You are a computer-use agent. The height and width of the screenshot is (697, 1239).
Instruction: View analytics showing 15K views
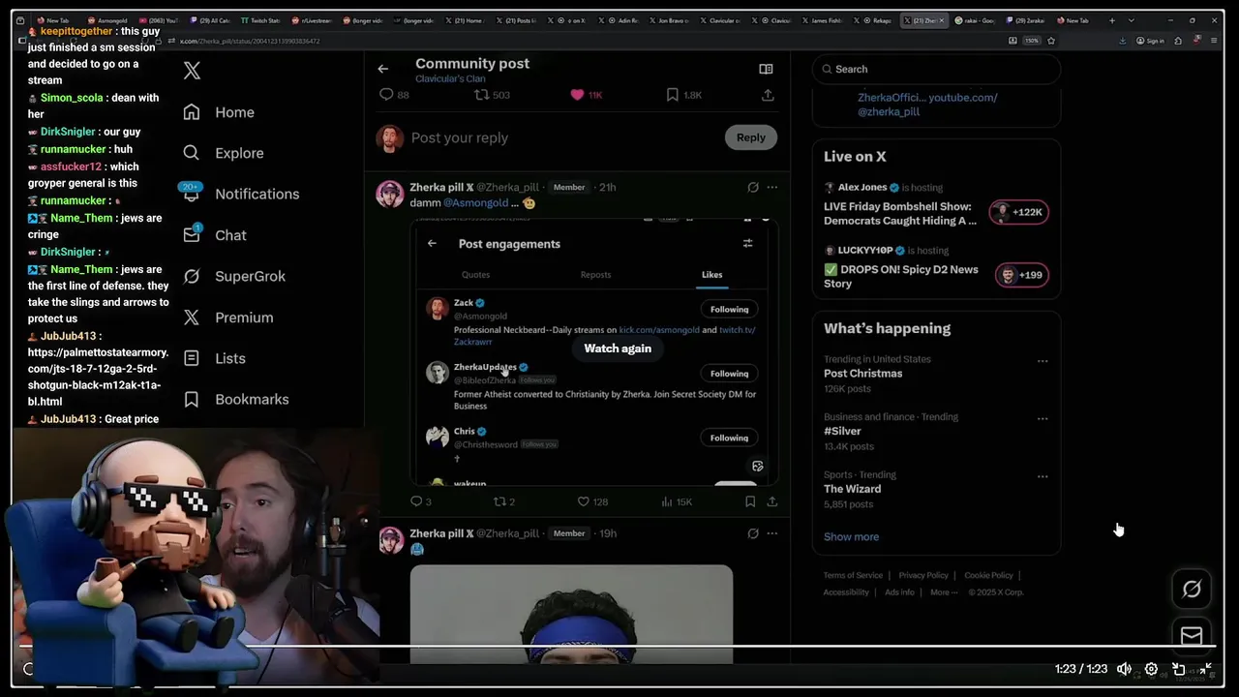tap(677, 501)
